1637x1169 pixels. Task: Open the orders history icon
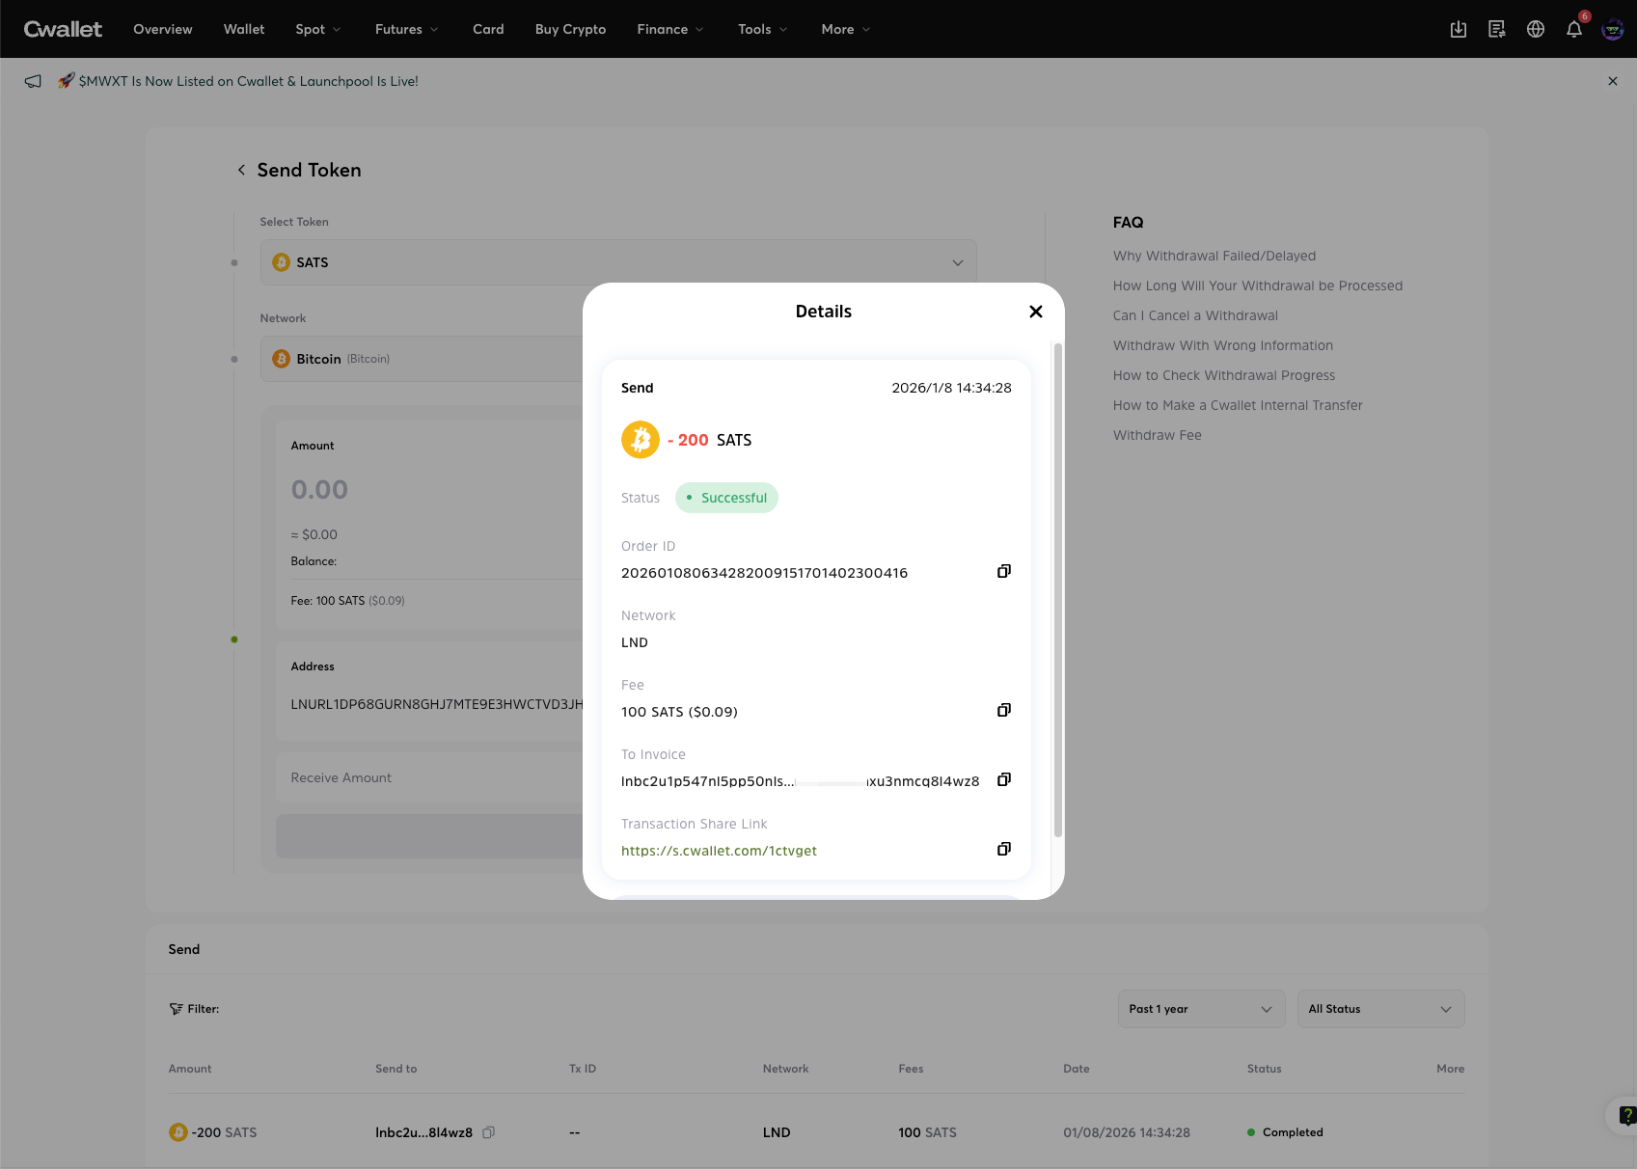pyautogui.click(x=1496, y=30)
